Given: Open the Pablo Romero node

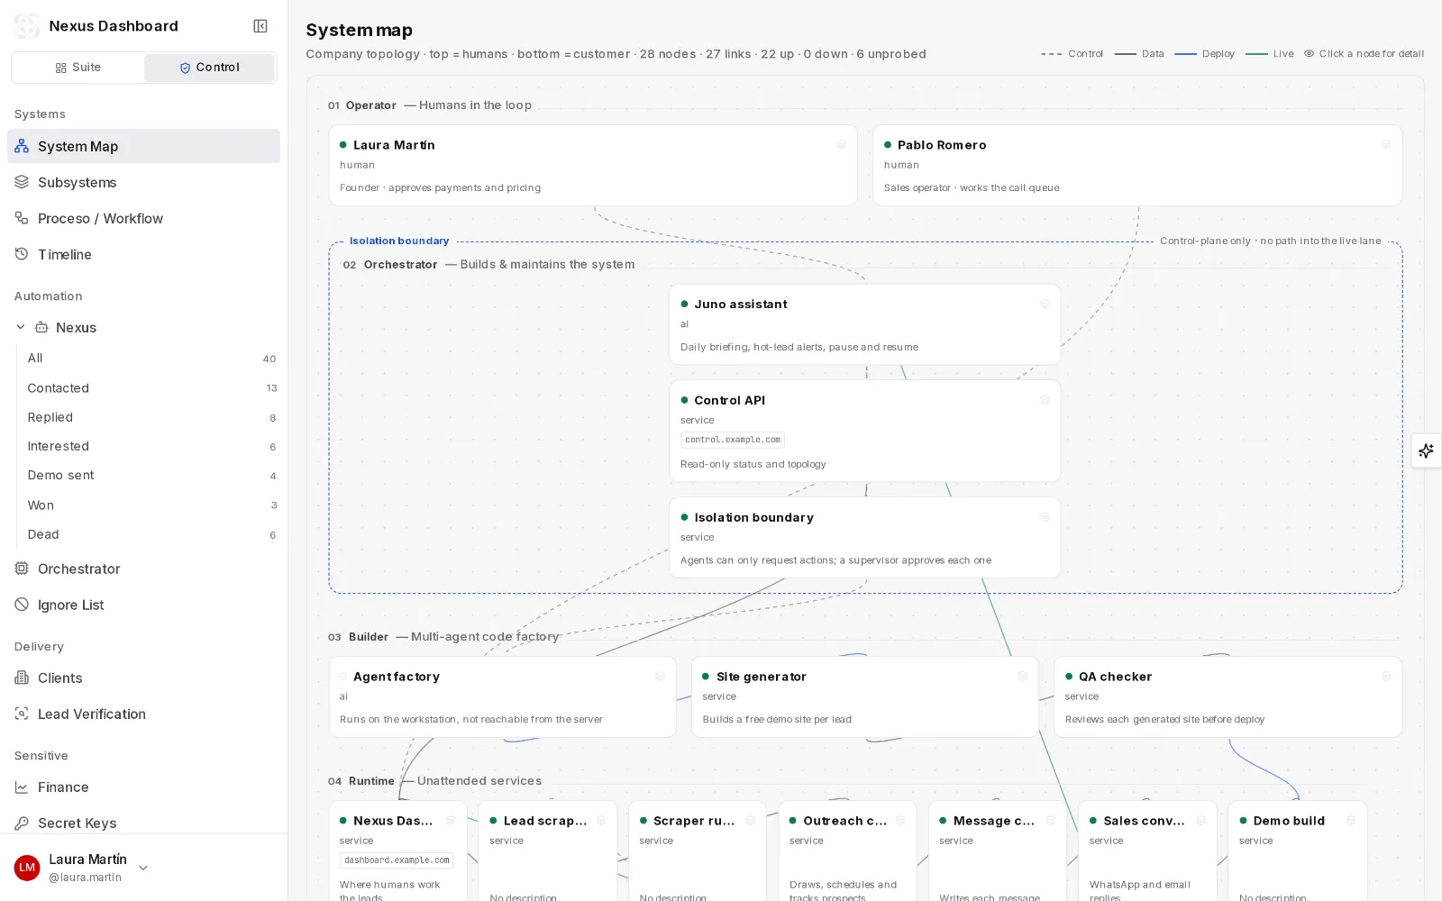Looking at the screenshot, I should [1136, 165].
